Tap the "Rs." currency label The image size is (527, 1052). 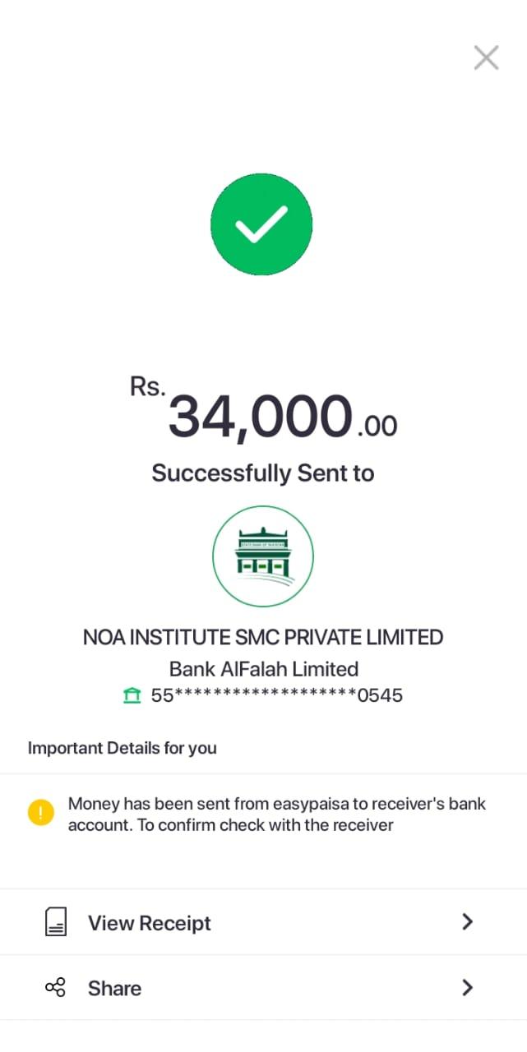pos(148,387)
